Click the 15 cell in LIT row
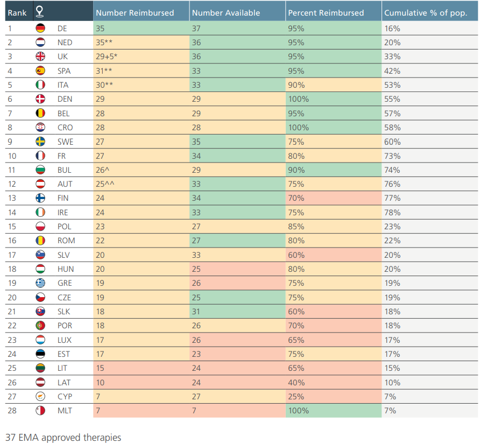 (142, 368)
